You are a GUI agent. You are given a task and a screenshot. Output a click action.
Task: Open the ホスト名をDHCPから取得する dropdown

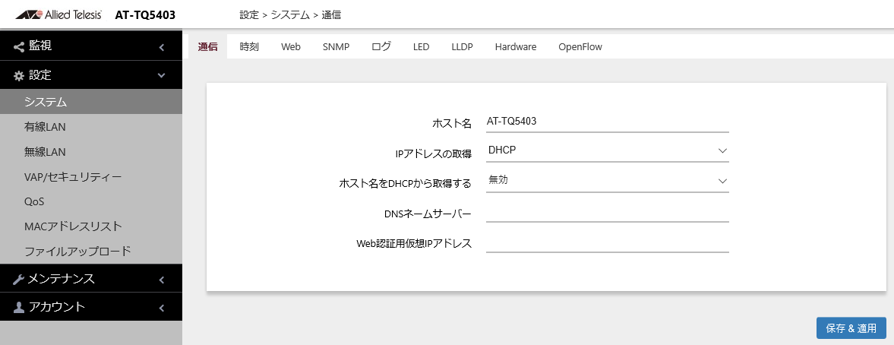(x=607, y=181)
